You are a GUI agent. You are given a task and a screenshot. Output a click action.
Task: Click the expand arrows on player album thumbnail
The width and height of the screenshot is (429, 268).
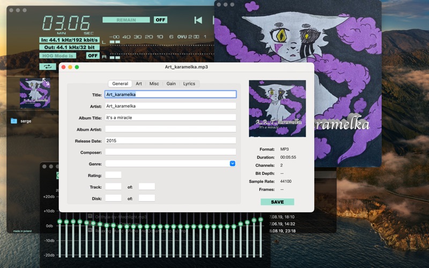click(x=46, y=81)
